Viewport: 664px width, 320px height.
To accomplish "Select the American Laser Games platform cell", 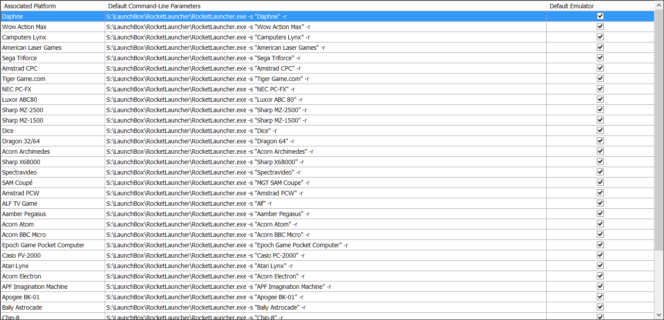I will pyautogui.click(x=52, y=48).
